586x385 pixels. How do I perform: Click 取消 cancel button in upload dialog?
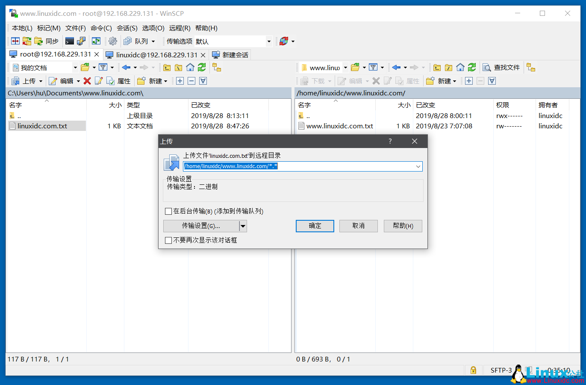click(x=359, y=226)
